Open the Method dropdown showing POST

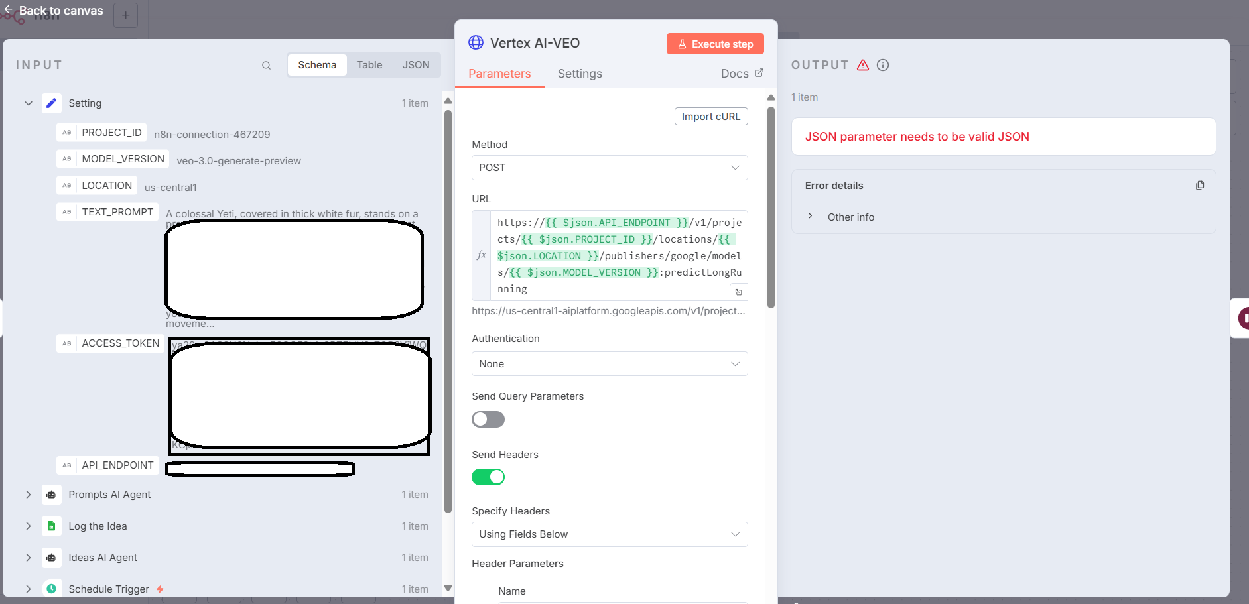pyautogui.click(x=610, y=168)
